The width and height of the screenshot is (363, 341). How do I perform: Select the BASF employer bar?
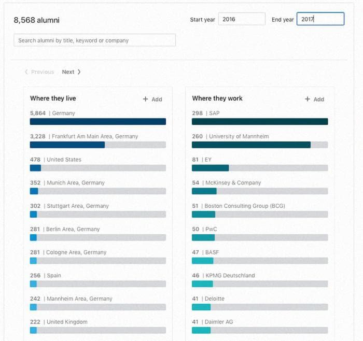(260, 261)
